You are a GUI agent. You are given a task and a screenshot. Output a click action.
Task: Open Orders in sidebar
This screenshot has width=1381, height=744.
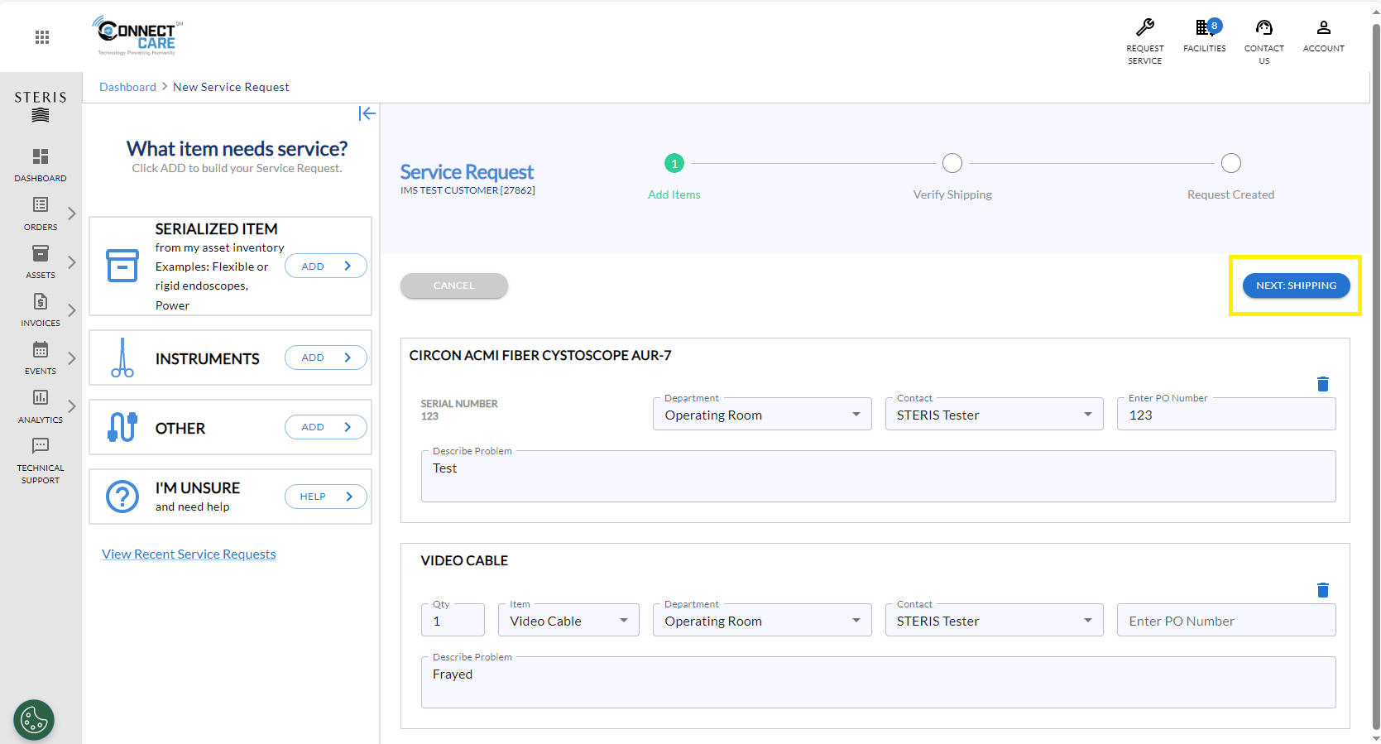click(x=41, y=214)
